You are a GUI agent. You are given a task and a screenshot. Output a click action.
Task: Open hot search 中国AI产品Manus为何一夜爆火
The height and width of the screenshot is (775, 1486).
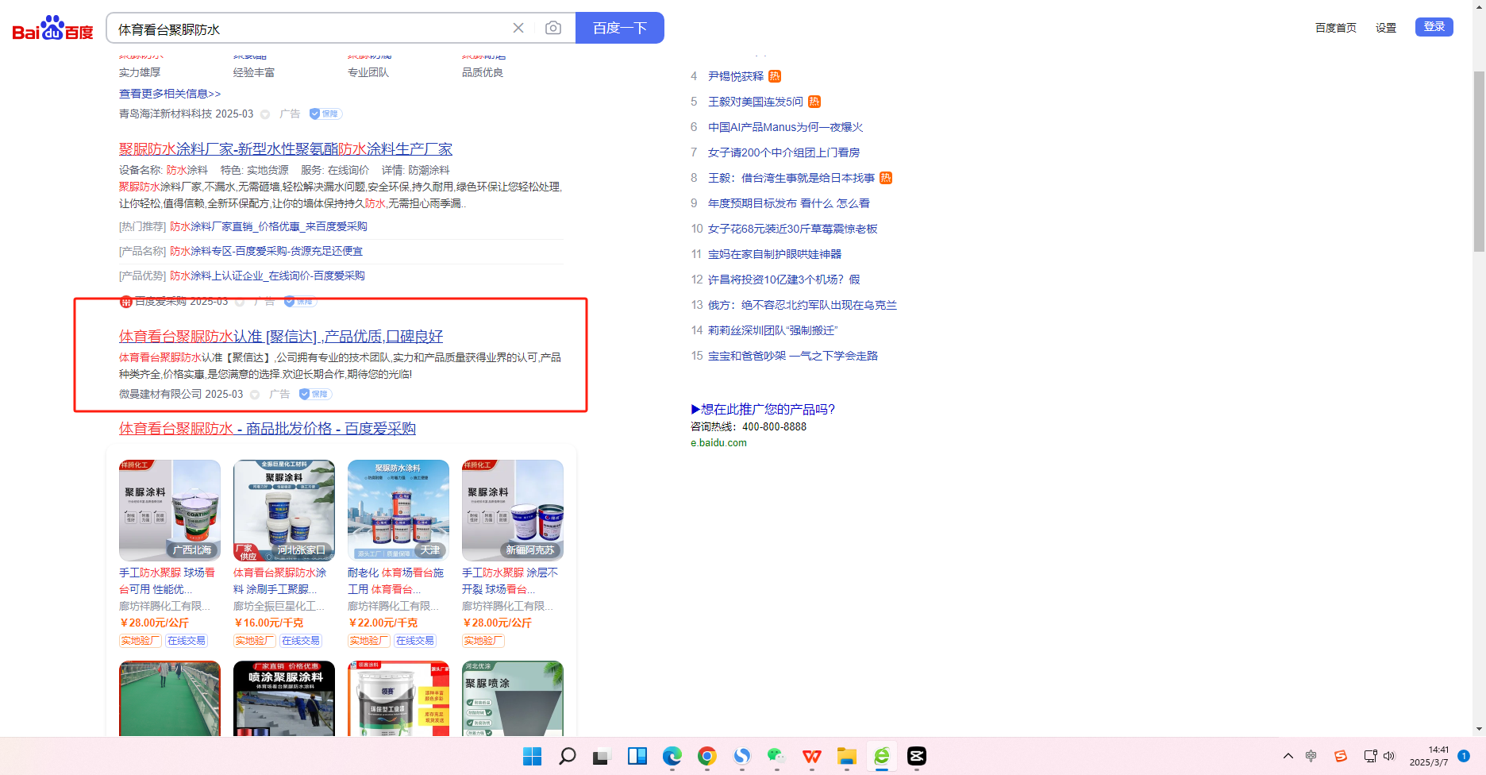coord(786,127)
